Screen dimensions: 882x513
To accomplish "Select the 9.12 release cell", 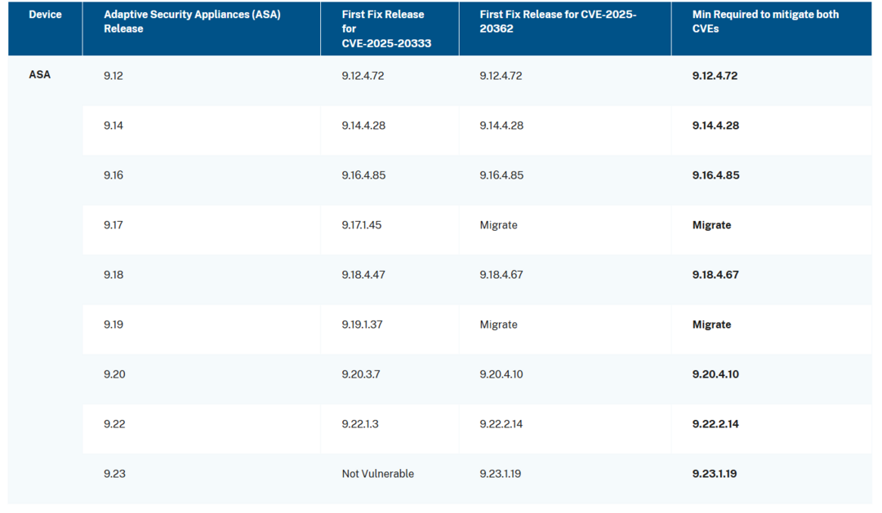I will (114, 76).
